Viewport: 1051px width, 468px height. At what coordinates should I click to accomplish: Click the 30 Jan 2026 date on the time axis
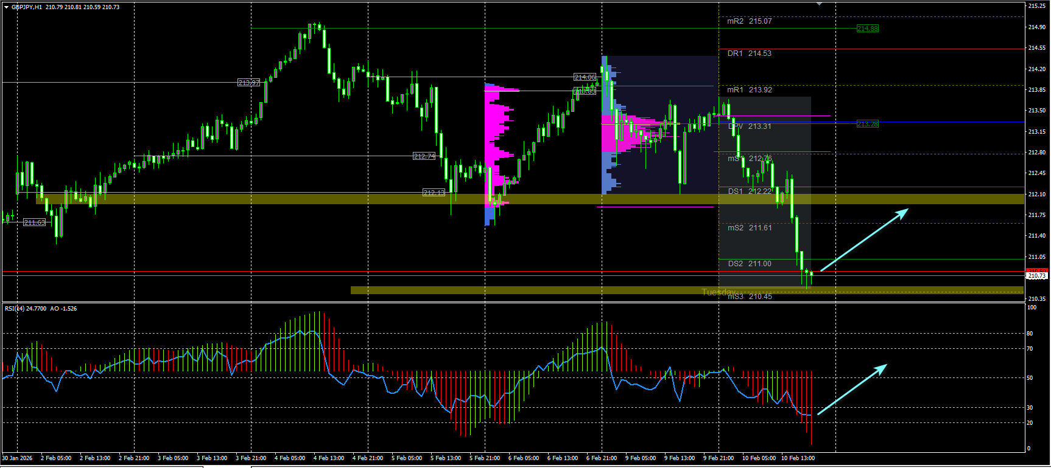coord(17,458)
